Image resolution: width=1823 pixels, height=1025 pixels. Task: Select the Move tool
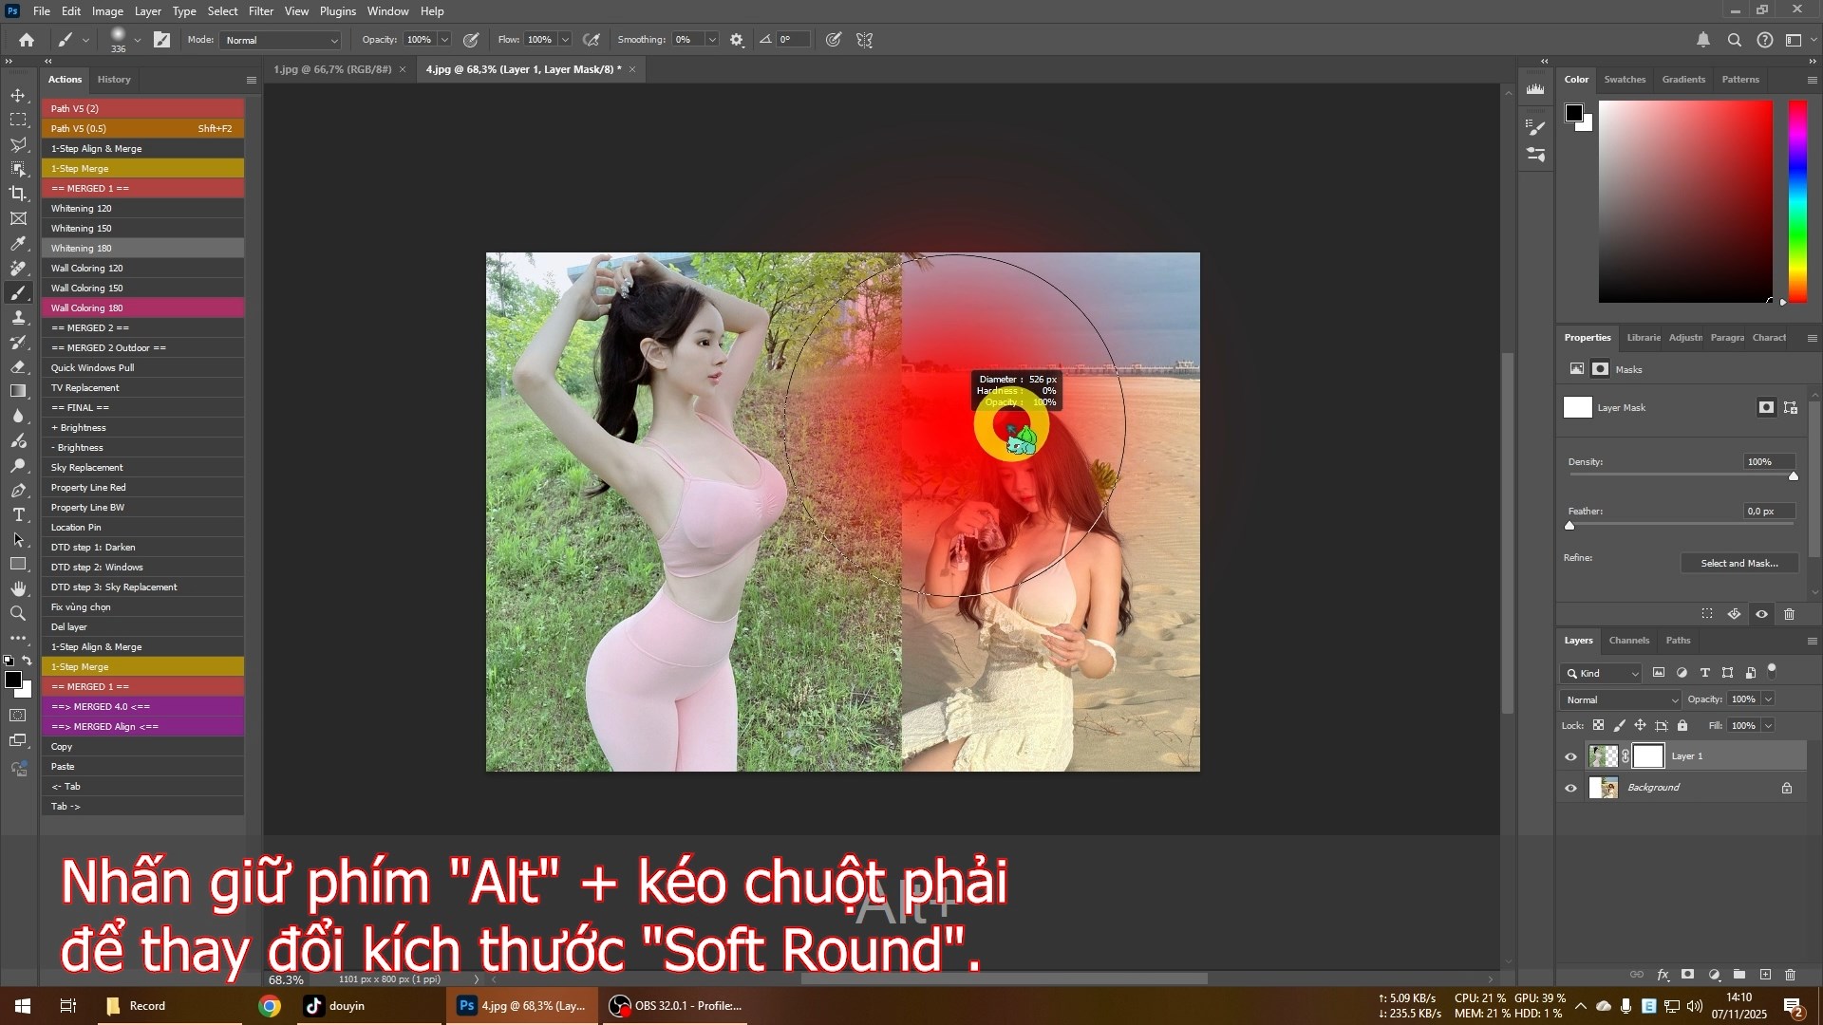click(18, 95)
